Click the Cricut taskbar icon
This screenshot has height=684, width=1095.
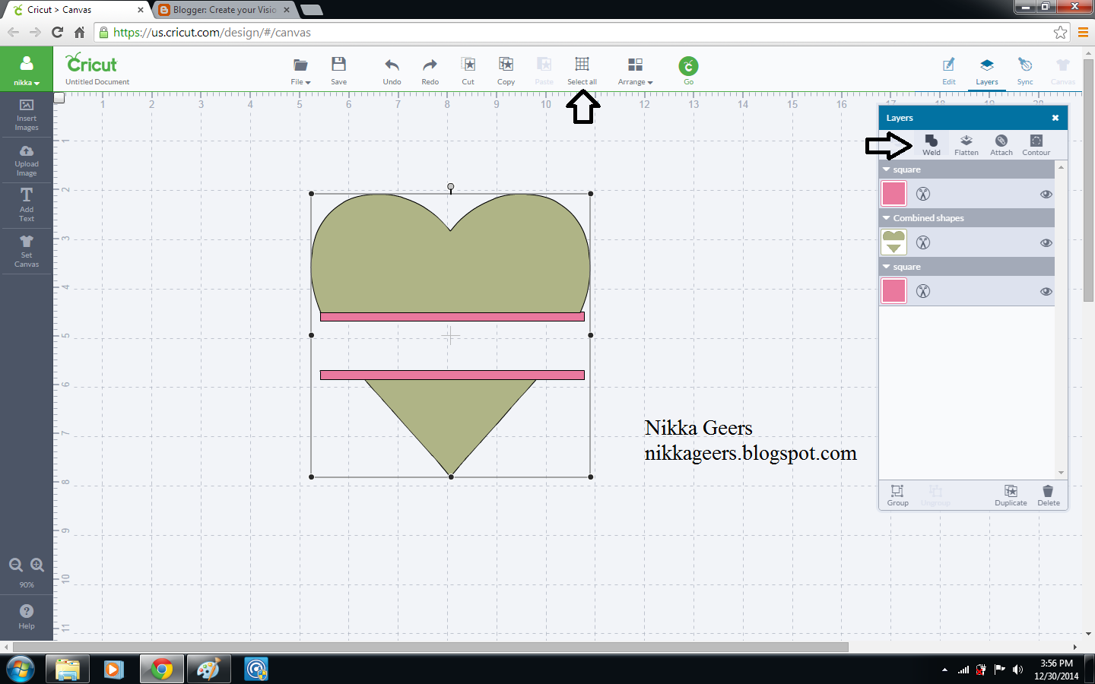255,669
